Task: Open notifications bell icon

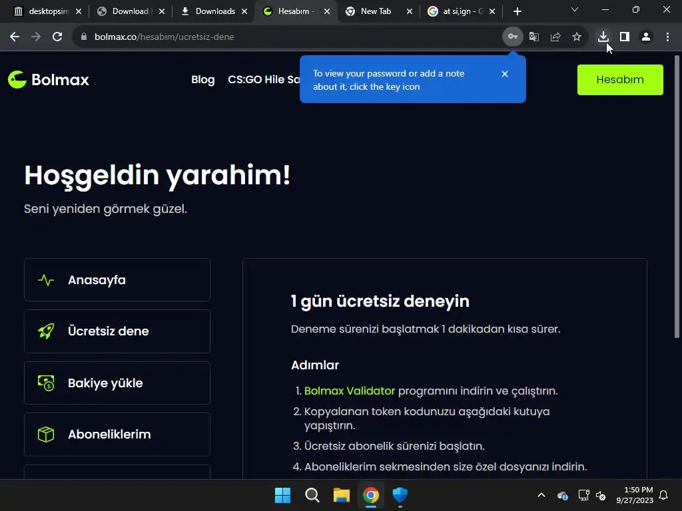Action: 664,495
